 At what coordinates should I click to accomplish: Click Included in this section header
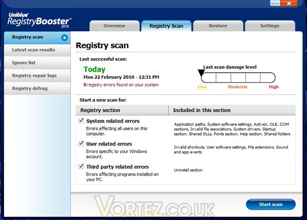(232, 110)
